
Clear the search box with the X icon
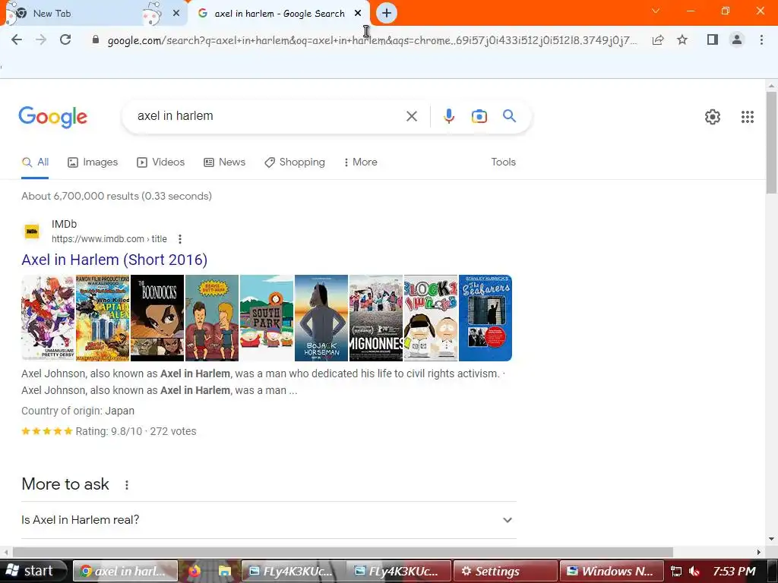click(x=411, y=116)
